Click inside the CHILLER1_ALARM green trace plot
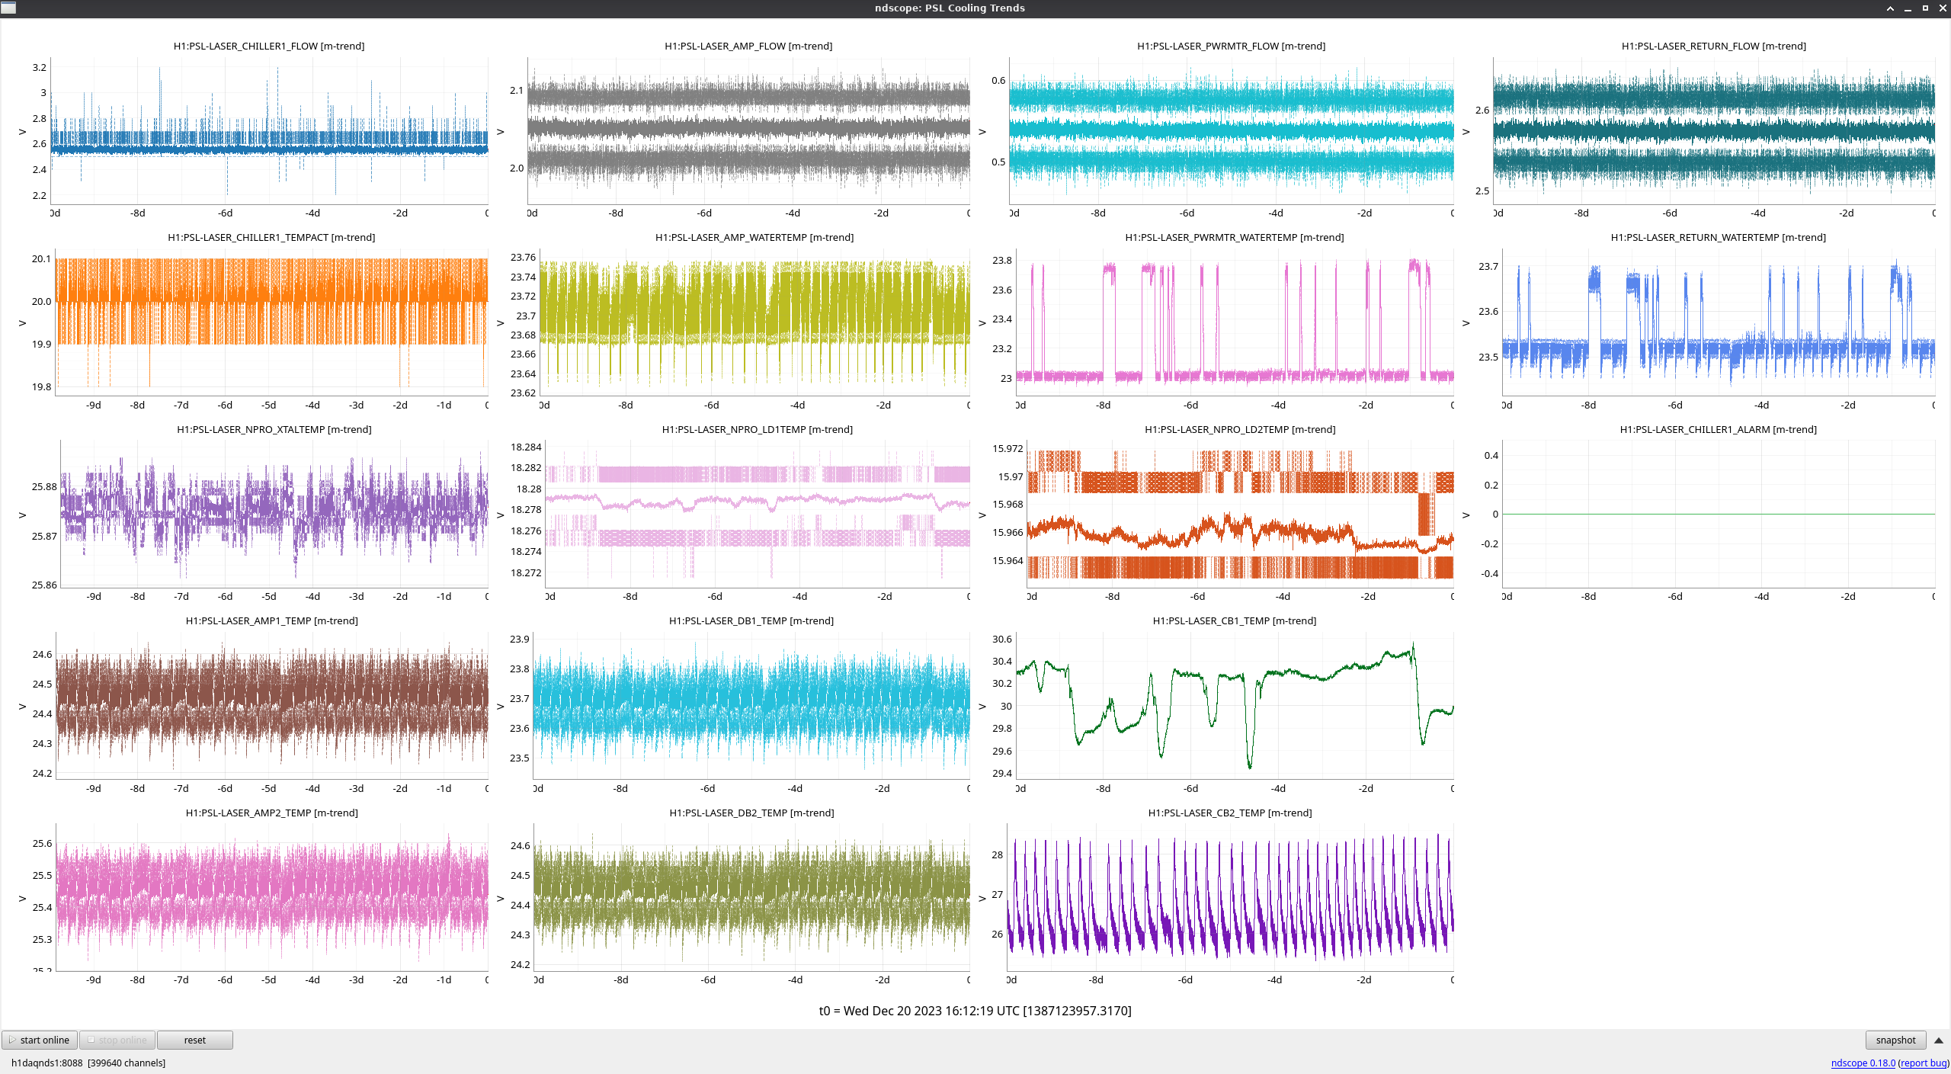 click(x=1718, y=514)
